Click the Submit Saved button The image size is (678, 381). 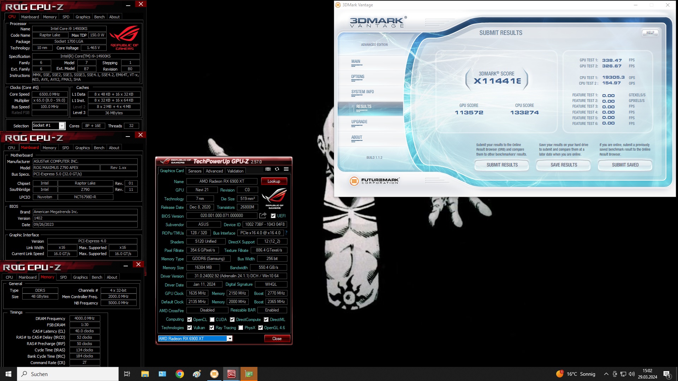[625, 165]
